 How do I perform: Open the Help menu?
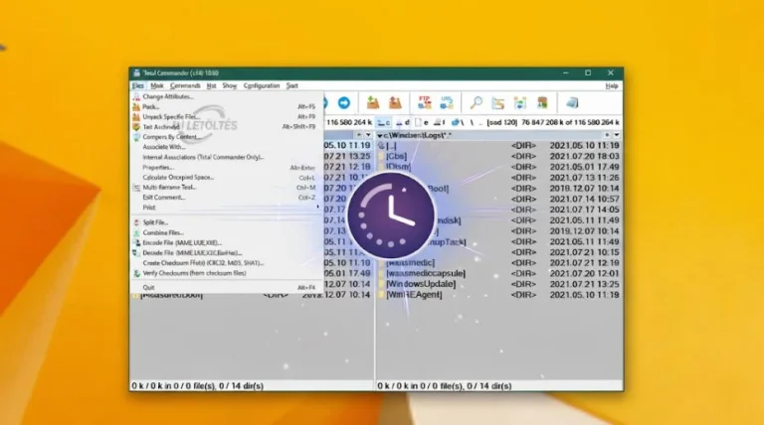coord(612,85)
